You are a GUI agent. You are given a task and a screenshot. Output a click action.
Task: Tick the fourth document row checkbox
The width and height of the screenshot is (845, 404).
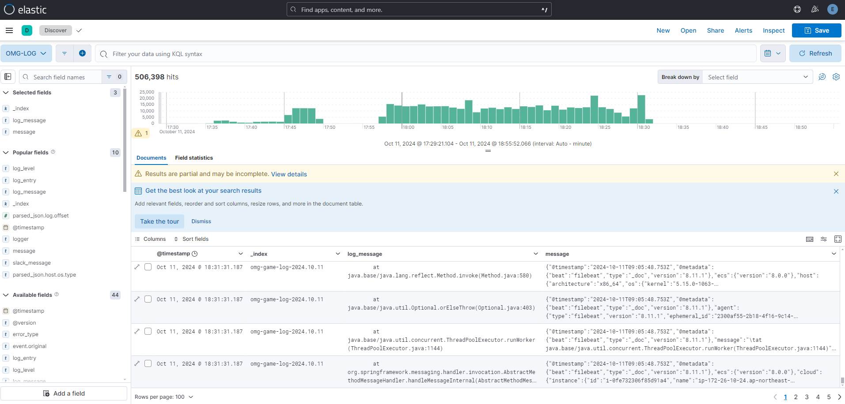148,363
